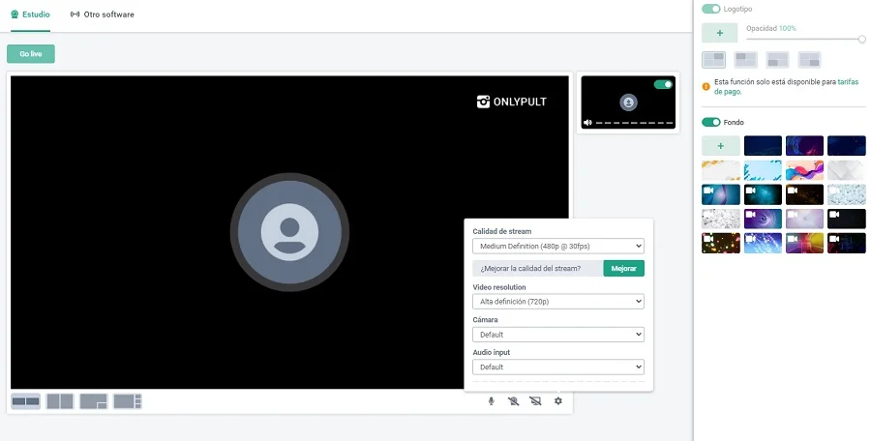Open the Calidad de stream dropdown
The image size is (871, 441).
[x=558, y=247]
